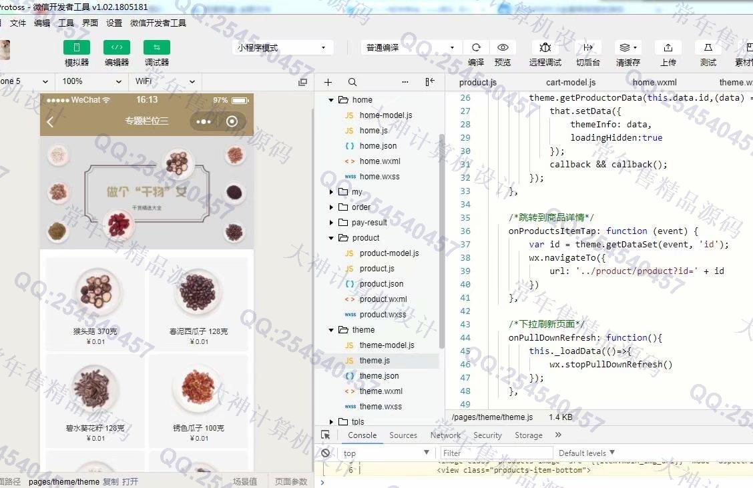Click the detach simulator window icon
Screen dimensions: 753x488
302,82
